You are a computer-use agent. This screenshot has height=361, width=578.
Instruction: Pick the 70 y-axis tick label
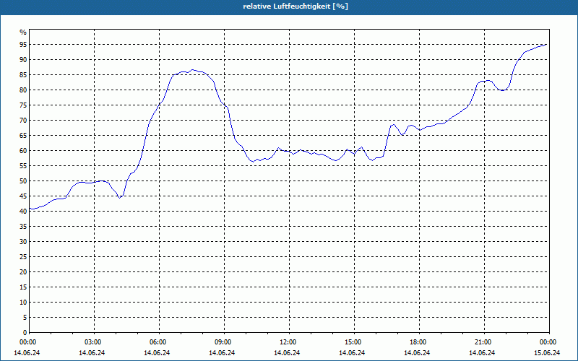click(23, 121)
